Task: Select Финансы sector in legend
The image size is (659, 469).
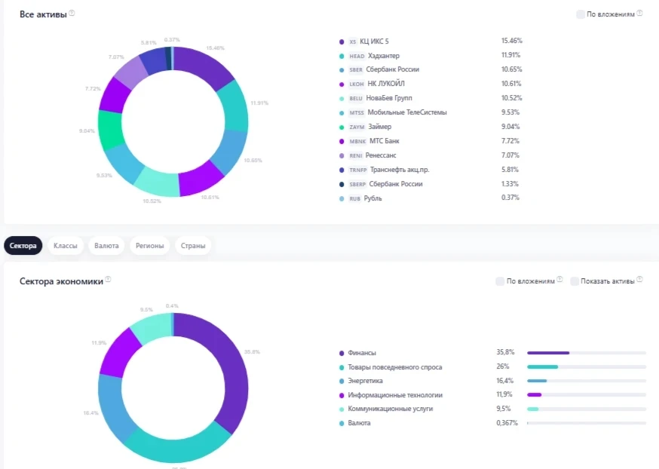Action: coord(362,353)
